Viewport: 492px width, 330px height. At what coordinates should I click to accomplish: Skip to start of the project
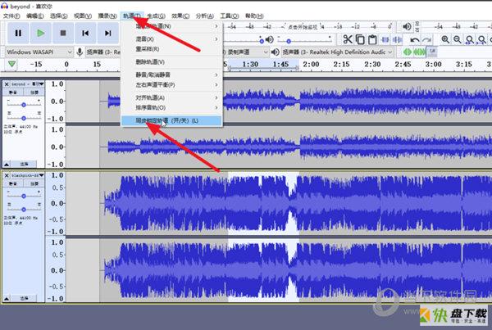pos(85,33)
